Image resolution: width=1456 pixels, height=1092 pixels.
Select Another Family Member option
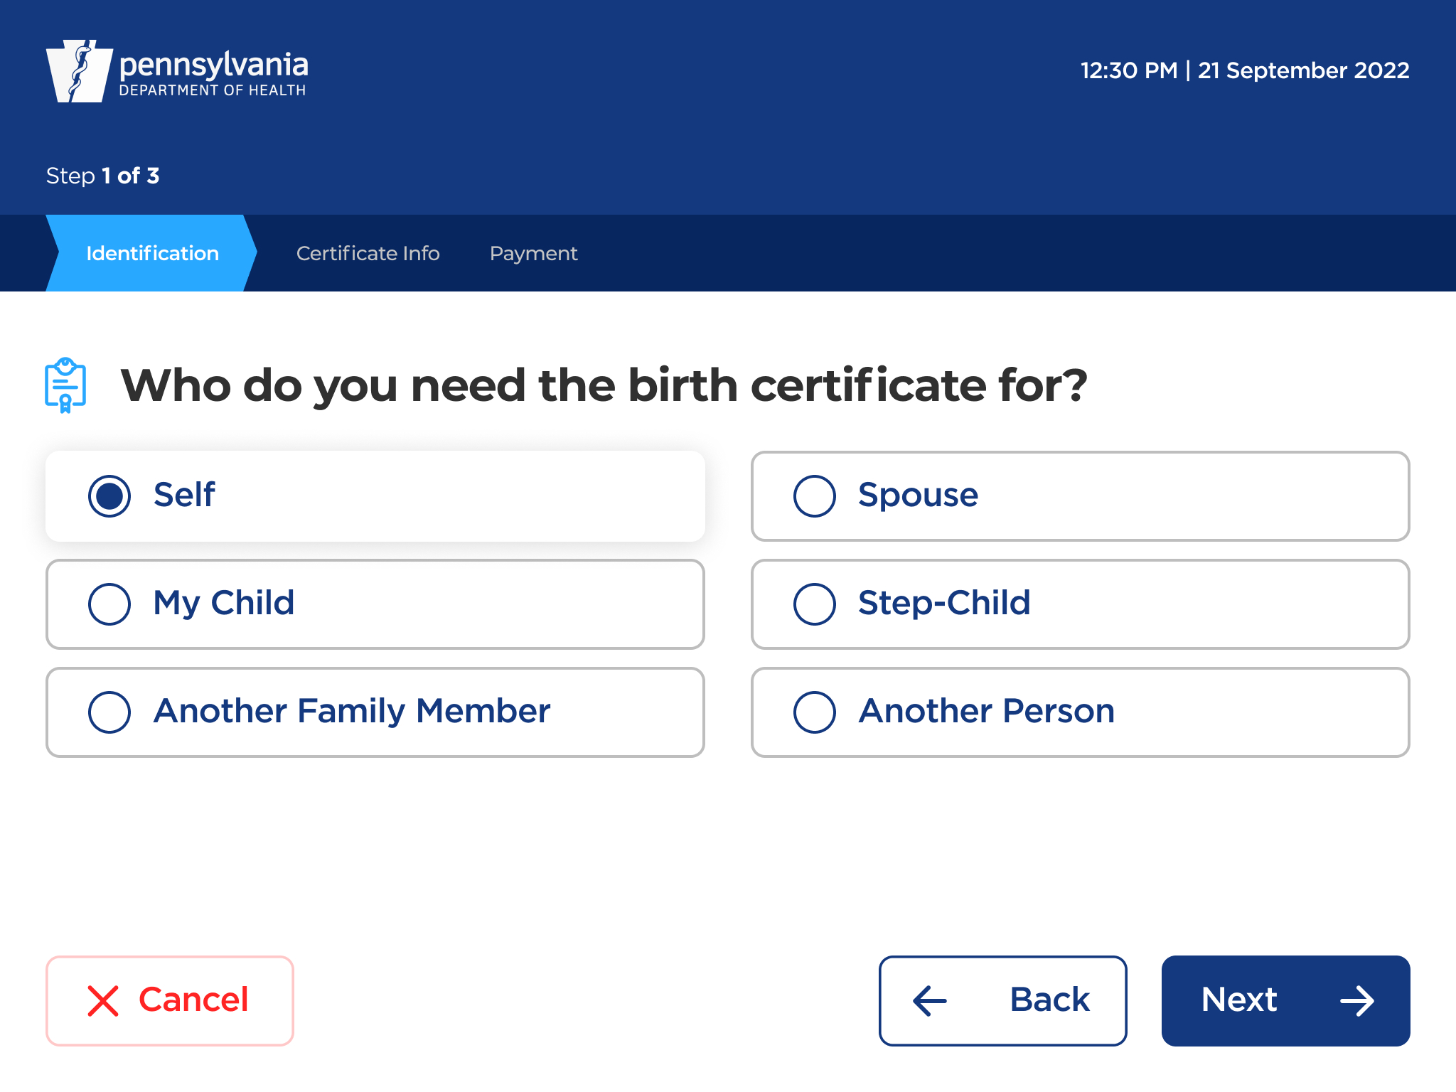point(109,712)
